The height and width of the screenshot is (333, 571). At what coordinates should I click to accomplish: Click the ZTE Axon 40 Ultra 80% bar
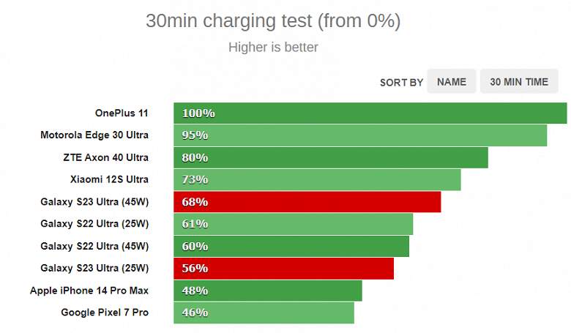point(331,157)
